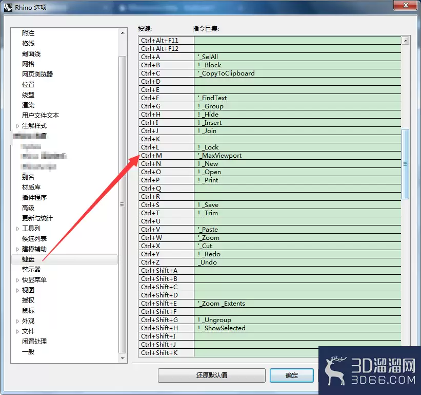Image resolution: width=421 pixels, height=395 pixels.
Task: Expand the 工具列 tree node
Action: point(17,229)
